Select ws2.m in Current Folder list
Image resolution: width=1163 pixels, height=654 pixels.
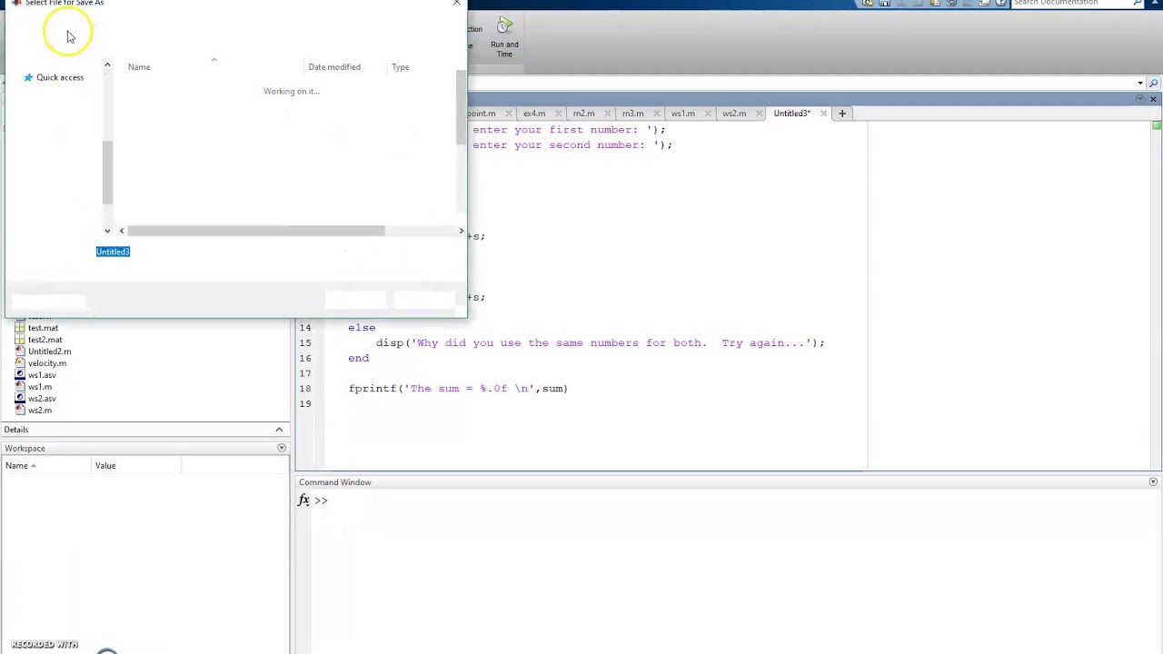(40, 411)
